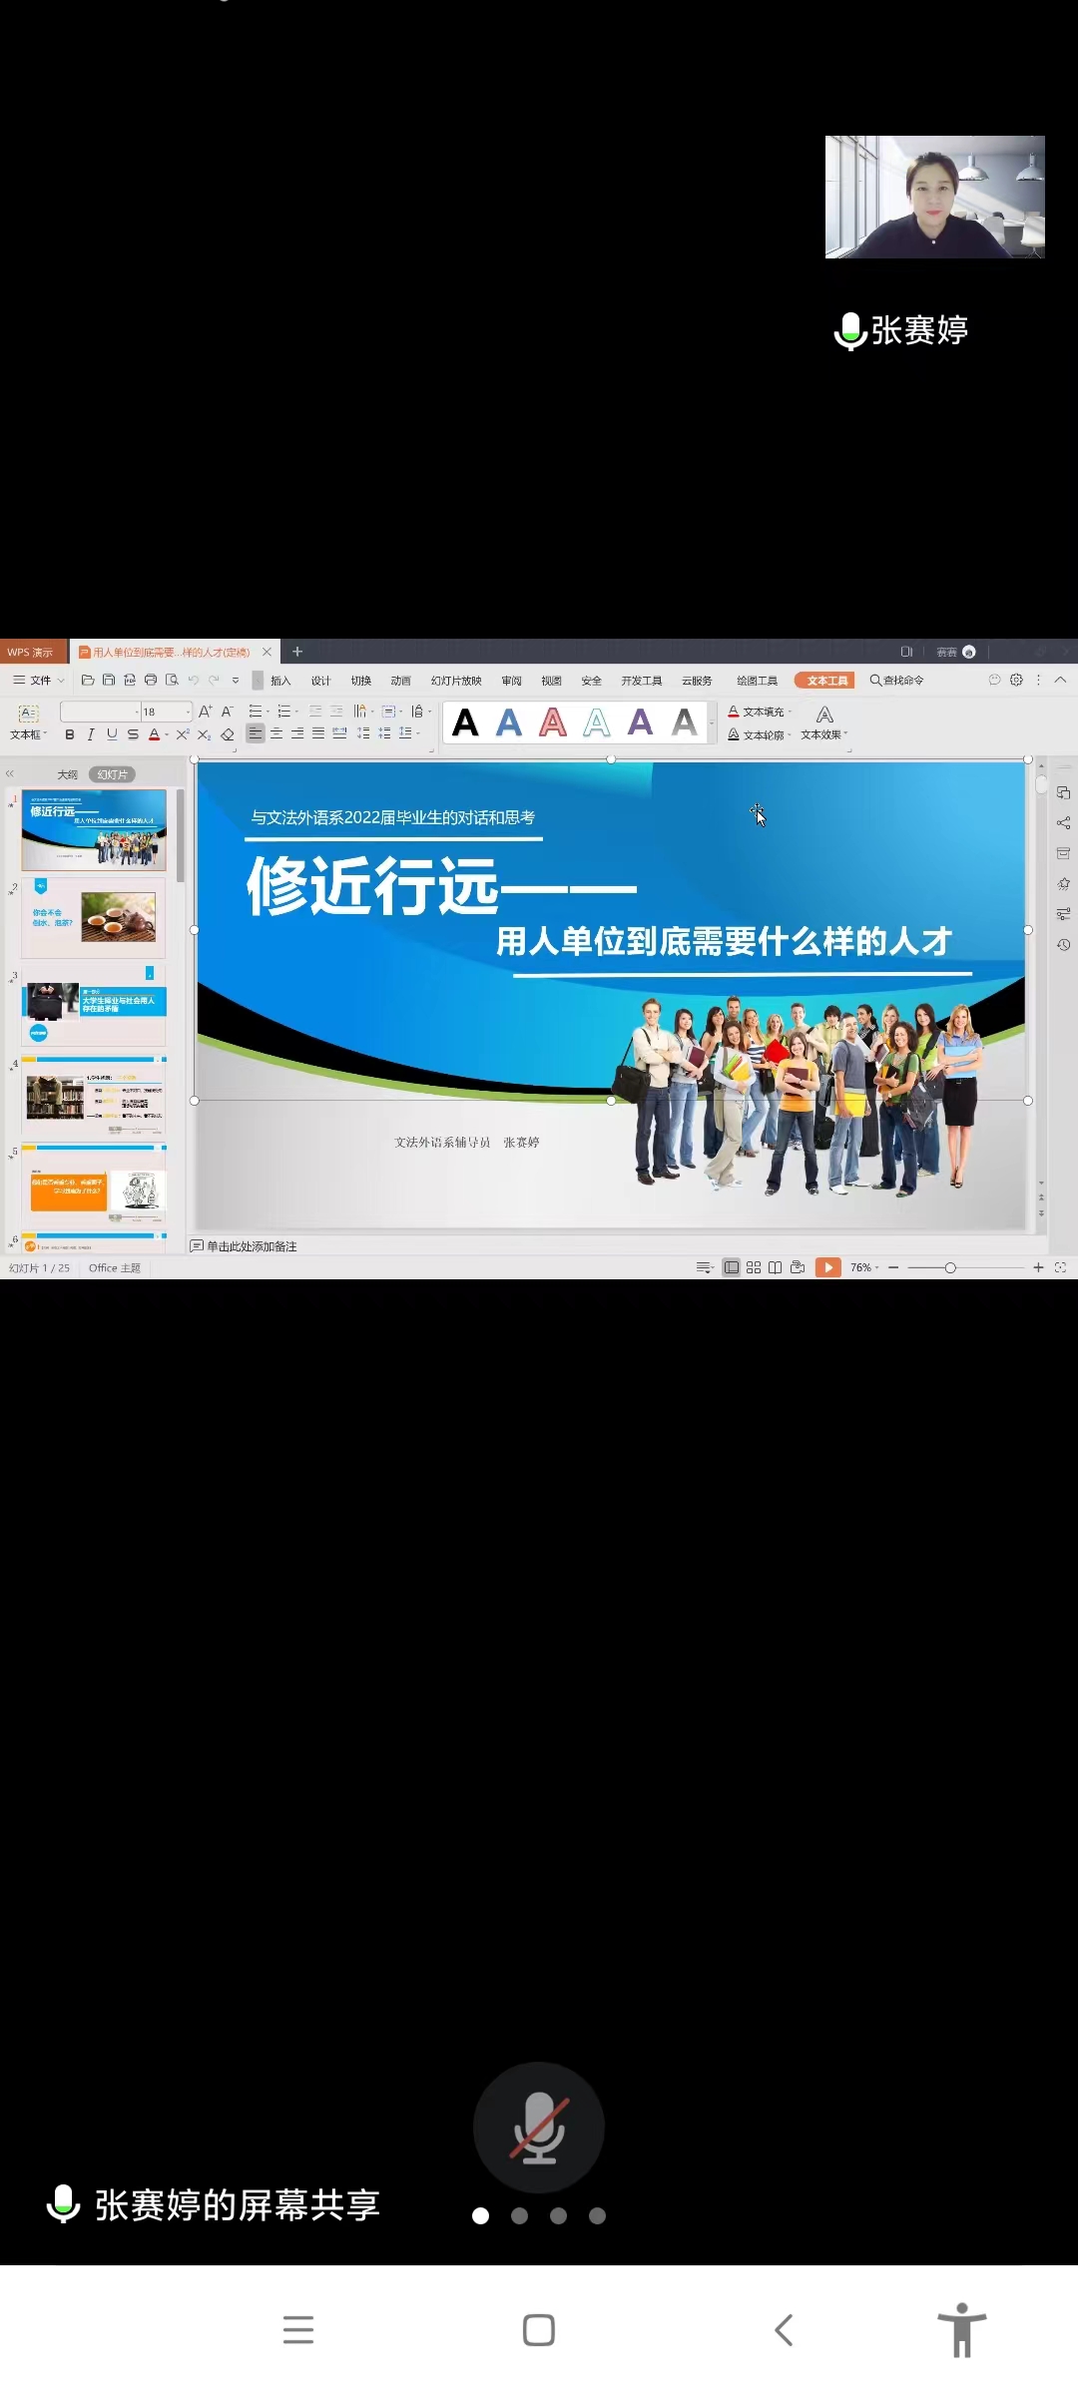
Task: Increase font size with the A+ icon
Action: click(x=206, y=712)
